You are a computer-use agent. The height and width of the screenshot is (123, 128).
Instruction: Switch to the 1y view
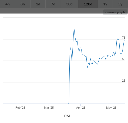105,4
